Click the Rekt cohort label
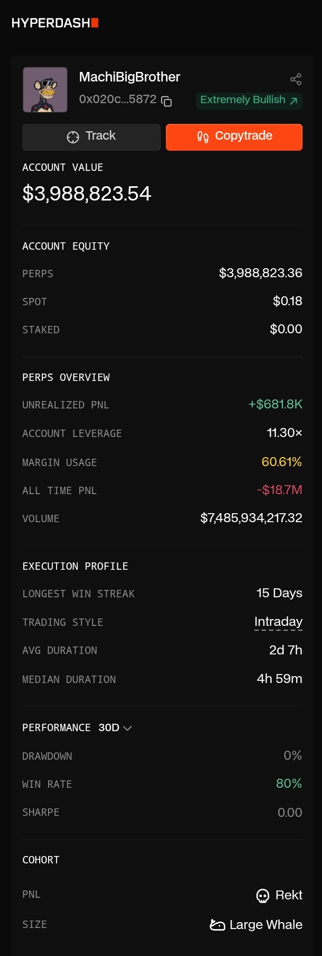Image resolution: width=322 pixels, height=956 pixels. 289,895
